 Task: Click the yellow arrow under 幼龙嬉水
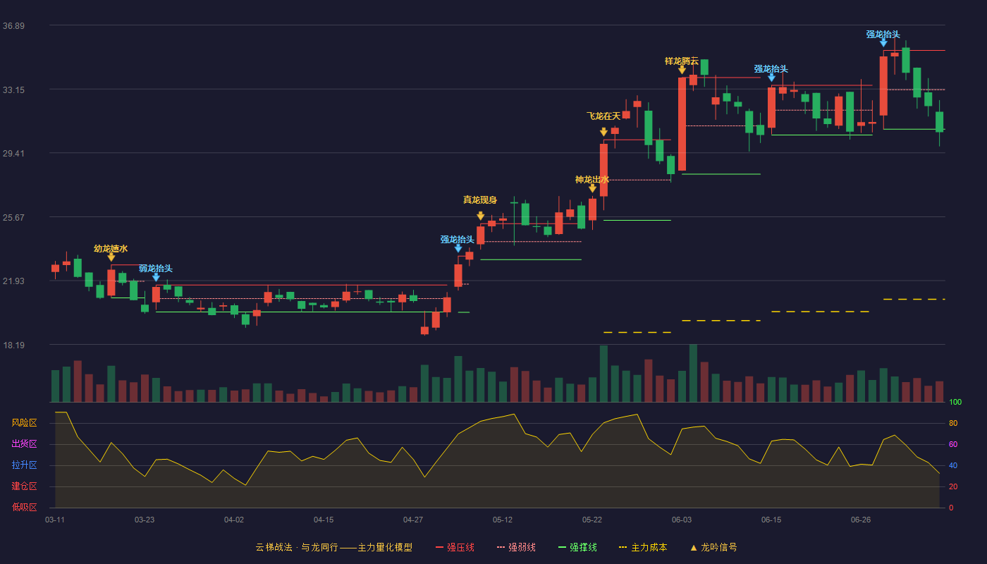(x=111, y=257)
